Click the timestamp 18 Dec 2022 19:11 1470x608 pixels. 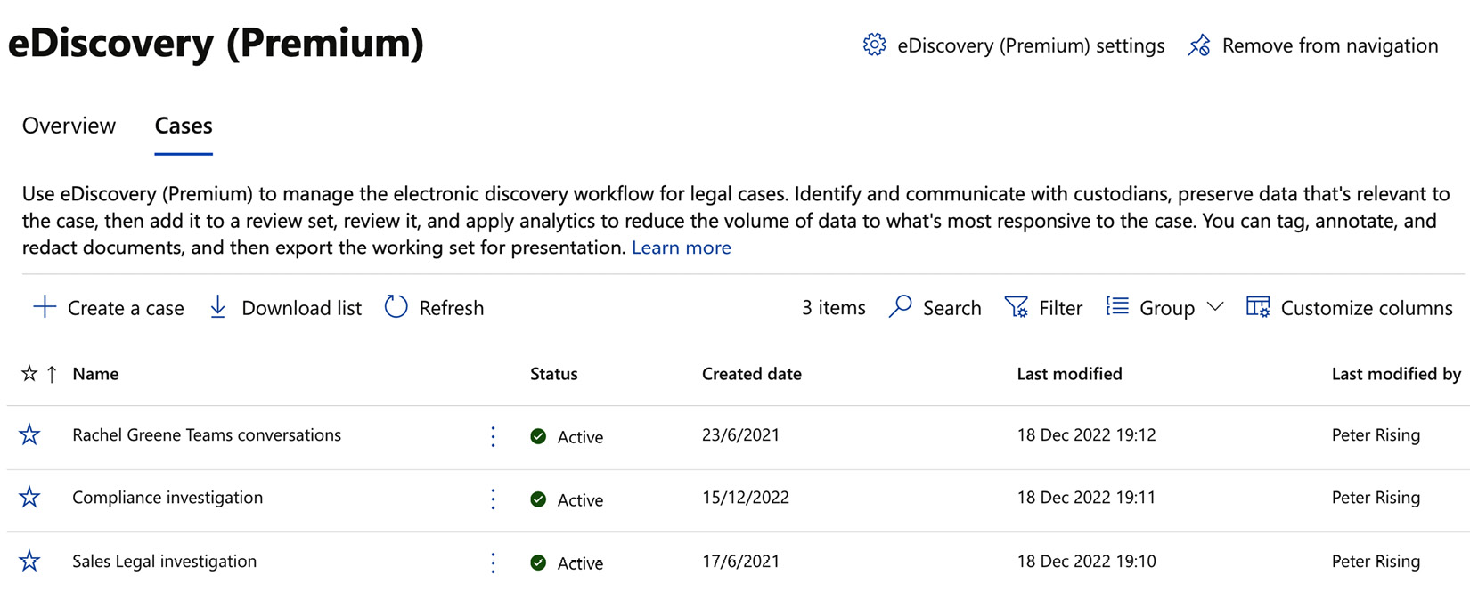click(x=1086, y=498)
